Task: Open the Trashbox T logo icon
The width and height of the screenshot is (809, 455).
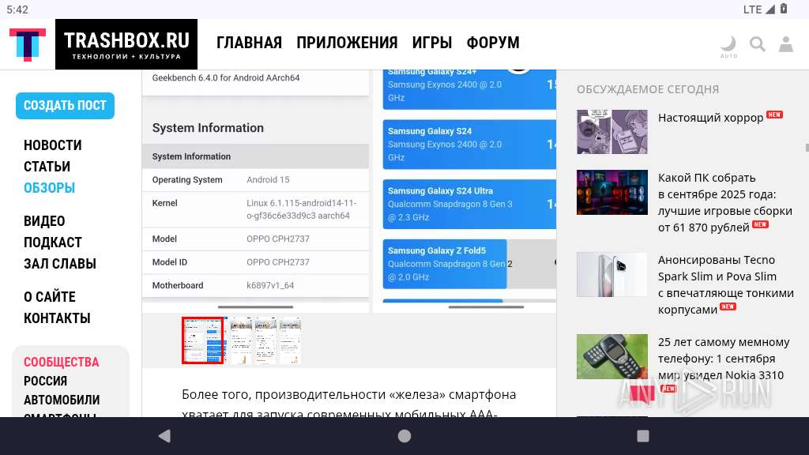Action: (x=28, y=44)
